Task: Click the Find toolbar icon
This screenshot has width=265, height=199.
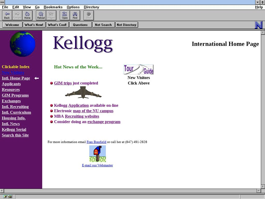Action: click(x=75, y=15)
